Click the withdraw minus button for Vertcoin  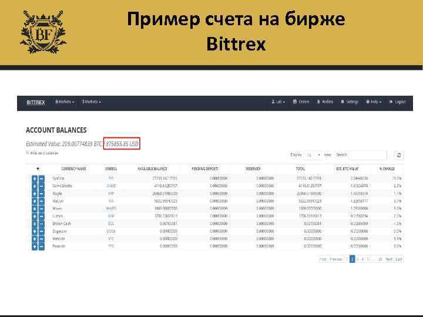[42, 239]
